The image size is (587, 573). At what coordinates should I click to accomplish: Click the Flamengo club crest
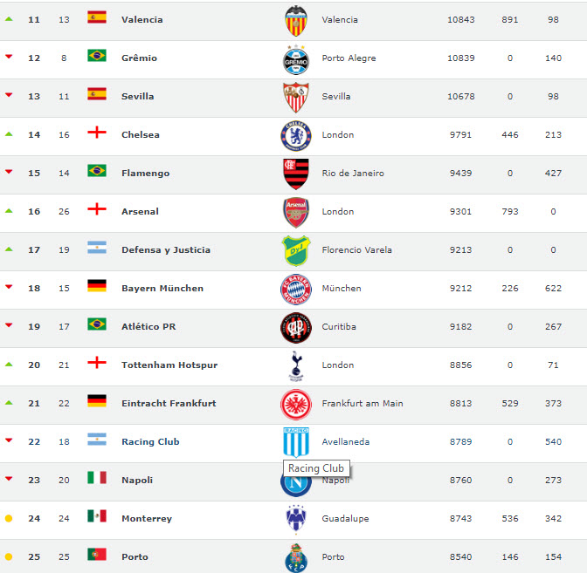click(296, 174)
